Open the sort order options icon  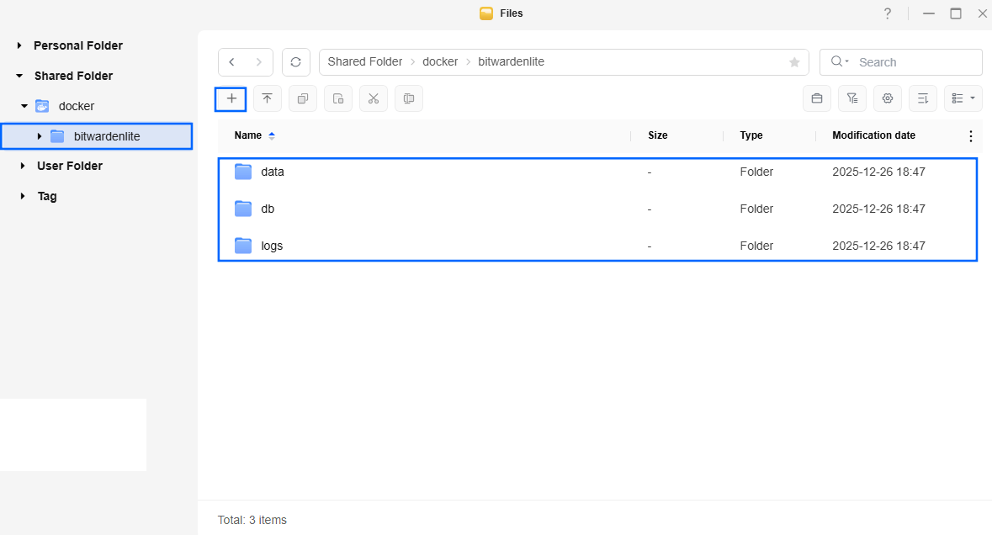tap(923, 98)
